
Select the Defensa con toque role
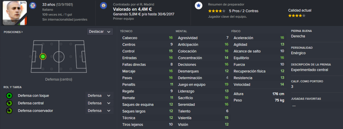33,96
